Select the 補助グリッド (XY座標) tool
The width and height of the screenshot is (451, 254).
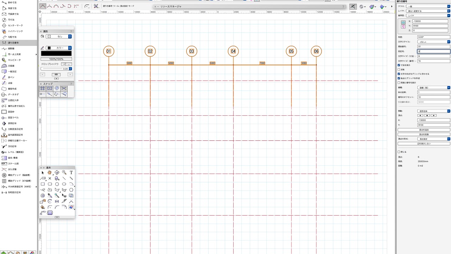(18, 181)
